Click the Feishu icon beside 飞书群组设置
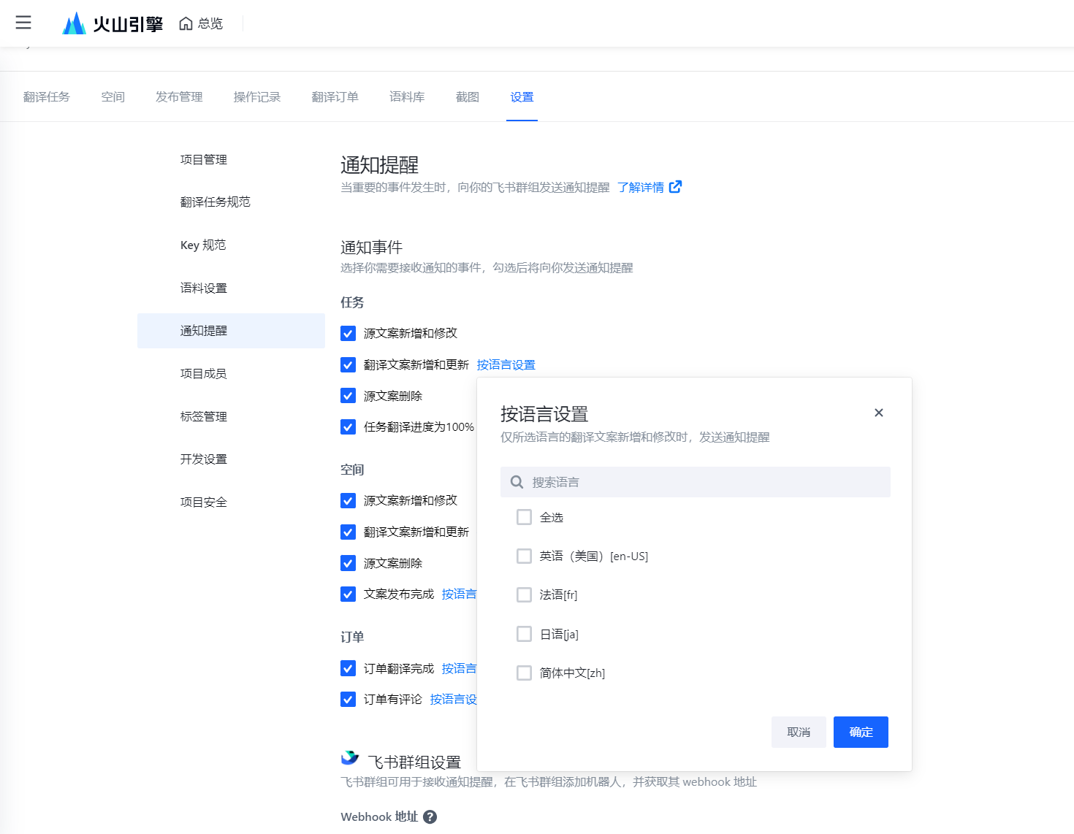 350,759
